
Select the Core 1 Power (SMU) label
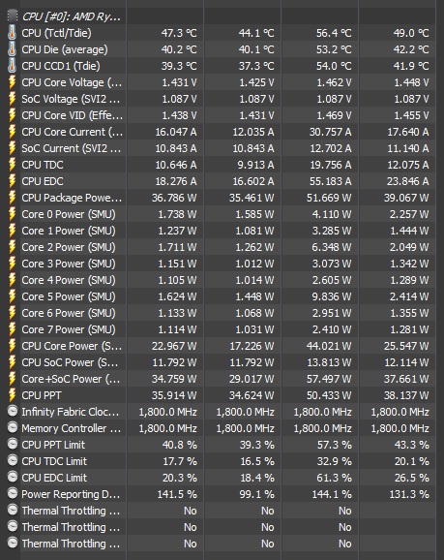coord(69,231)
